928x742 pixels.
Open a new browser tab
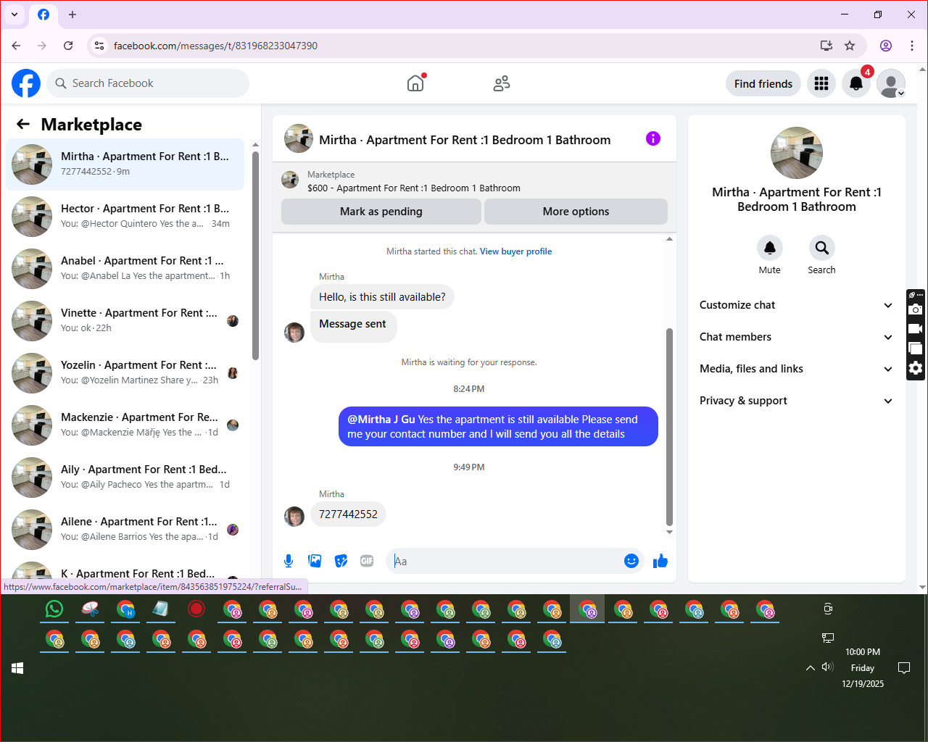click(72, 14)
